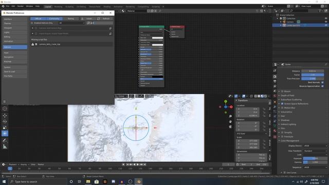Enable Motion Blur checkbox

(282, 108)
